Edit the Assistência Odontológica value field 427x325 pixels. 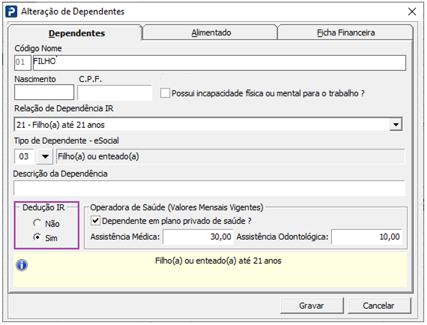(366, 236)
